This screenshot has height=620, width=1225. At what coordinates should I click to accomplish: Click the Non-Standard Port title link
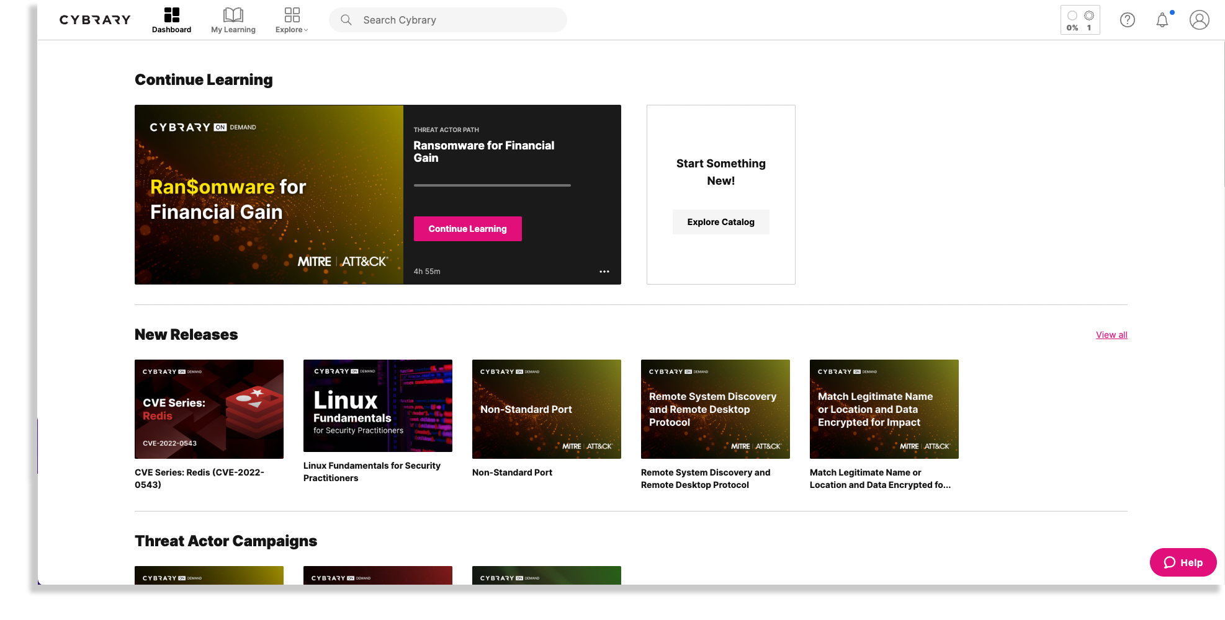512,472
